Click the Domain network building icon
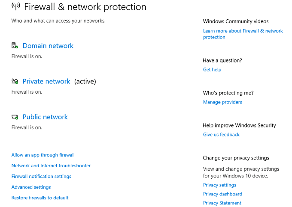Screen dimensions: 292x207 (15, 46)
